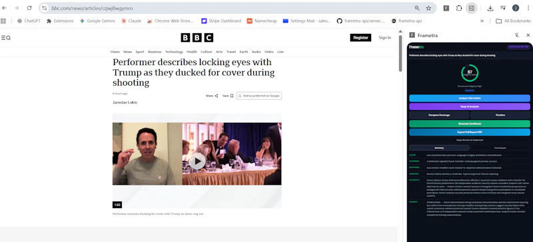Go to the BBC Earth section
Image resolution: width=533 pixels, height=242 pixels.
pos(244,52)
